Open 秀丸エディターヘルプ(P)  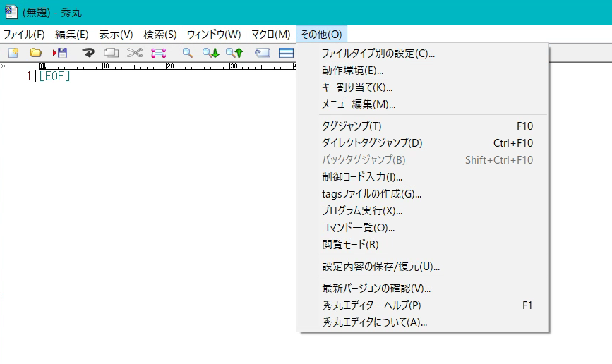coord(423,305)
